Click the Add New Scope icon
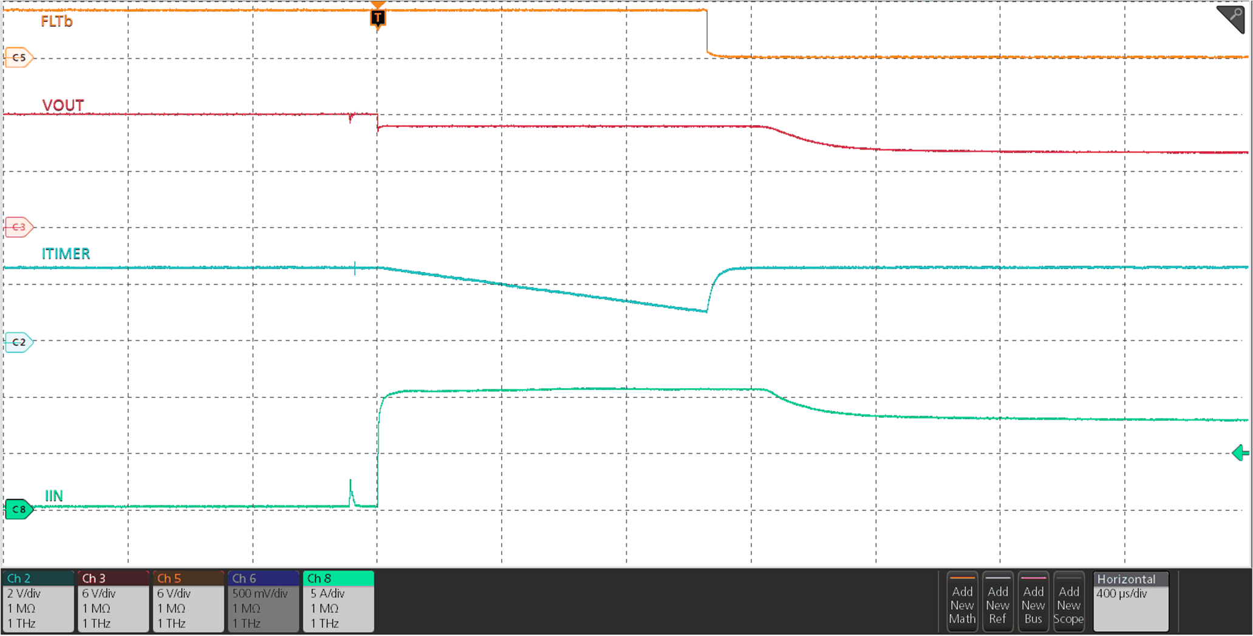The width and height of the screenshot is (1253, 636). pos(1069,602)
